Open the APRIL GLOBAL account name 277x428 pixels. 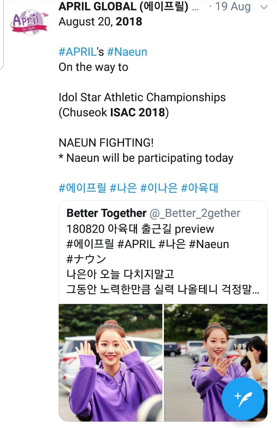(x=123, y=7)
